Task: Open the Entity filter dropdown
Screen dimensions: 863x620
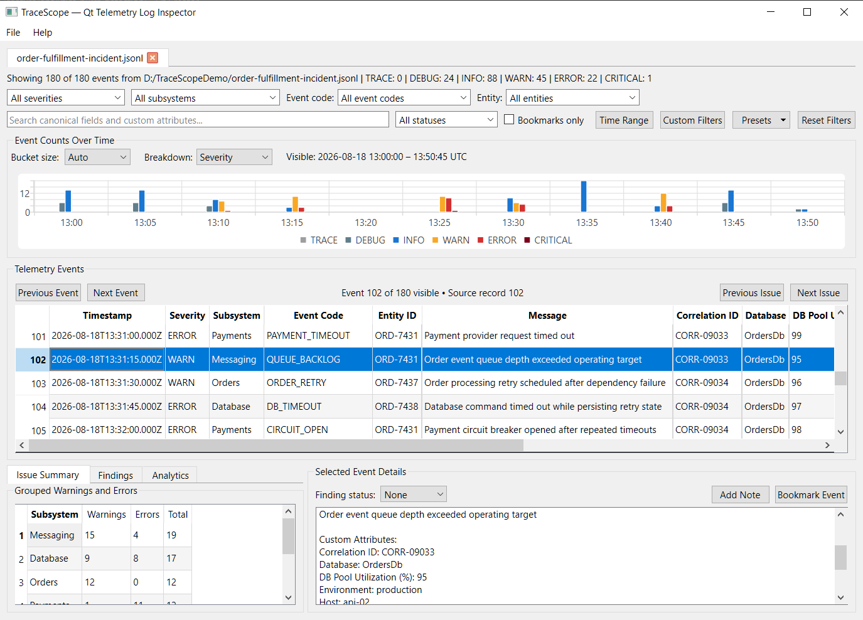Action: click(x=572, y=98)
